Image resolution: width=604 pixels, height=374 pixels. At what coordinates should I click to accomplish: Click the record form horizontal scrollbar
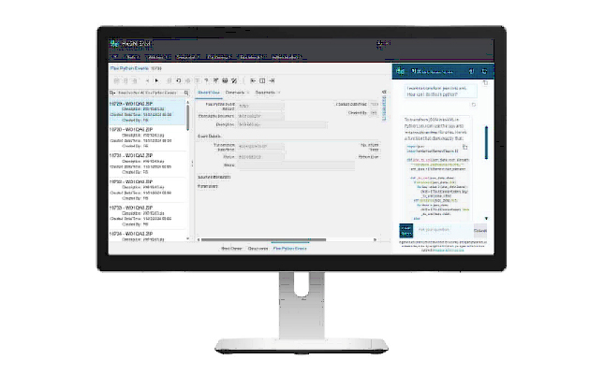[x=264, y=239]
